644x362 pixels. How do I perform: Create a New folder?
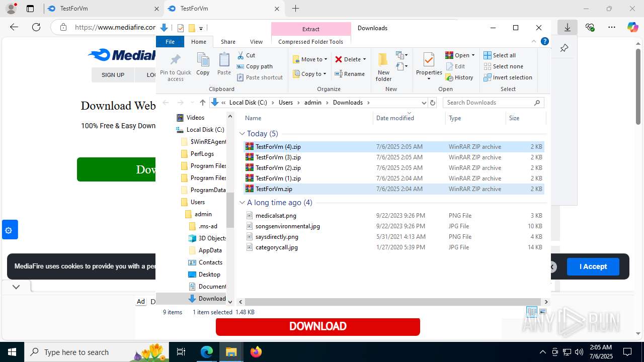[x=383, y=67]
